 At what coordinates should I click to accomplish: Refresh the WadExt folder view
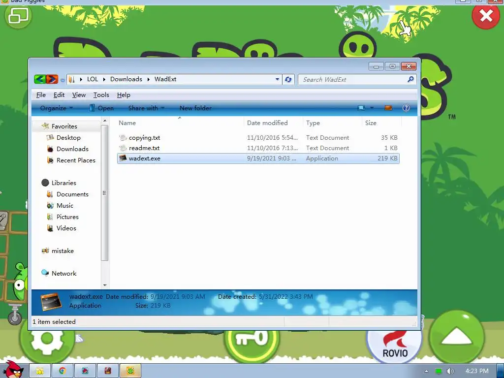[x=288, y=79]
